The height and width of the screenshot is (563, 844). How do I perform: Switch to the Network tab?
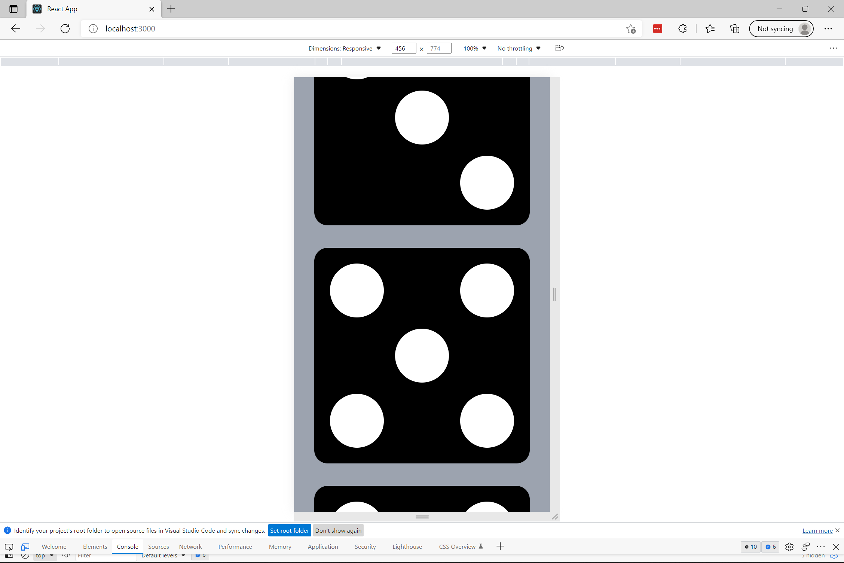[190, 547]
